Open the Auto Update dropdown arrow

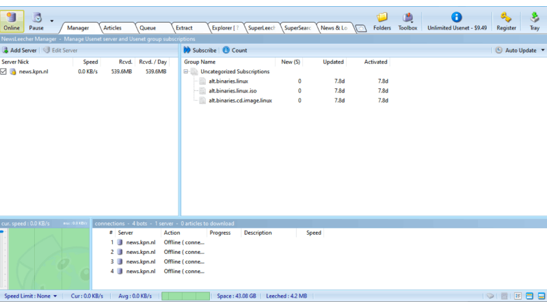pos(543,50)
